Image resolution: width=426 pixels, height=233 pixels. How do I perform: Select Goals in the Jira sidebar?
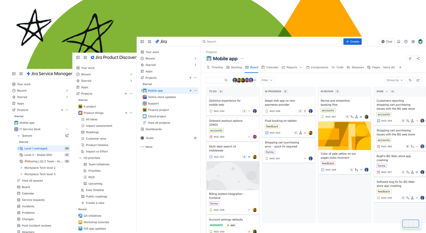pyautogui.click(x=150, y=138)
